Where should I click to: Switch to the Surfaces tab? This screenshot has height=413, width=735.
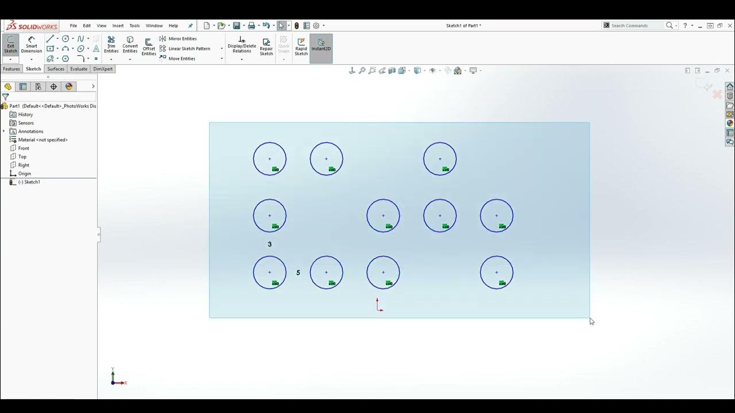click(x=56, y=69)
